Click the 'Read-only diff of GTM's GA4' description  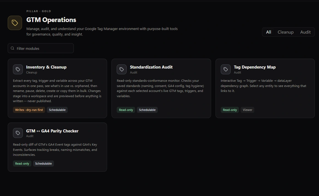click(x=55, y=149)
